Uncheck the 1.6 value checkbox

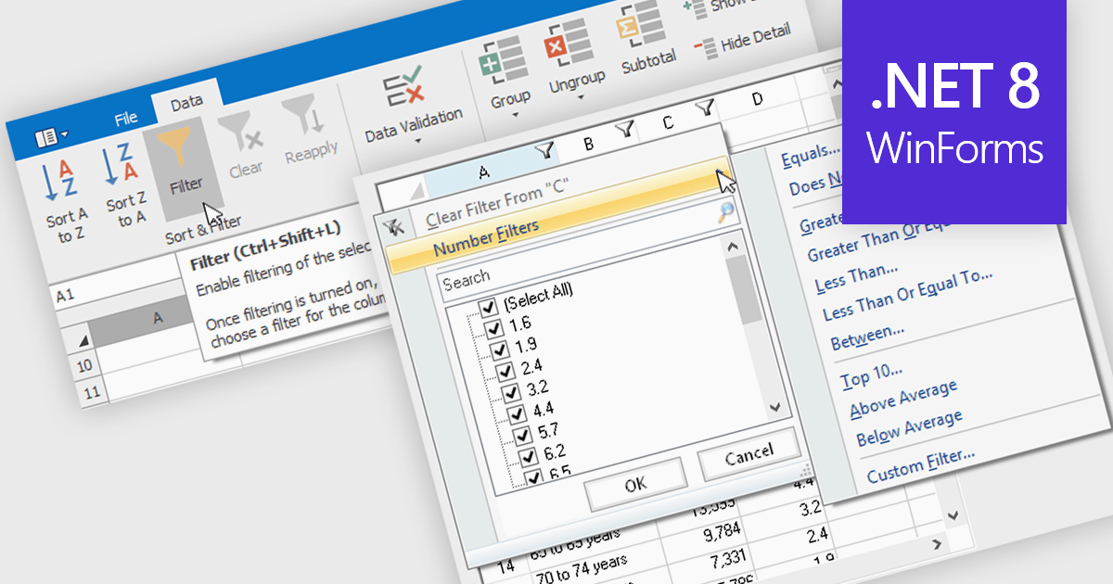pyautogui.click(x=493, y=328)
